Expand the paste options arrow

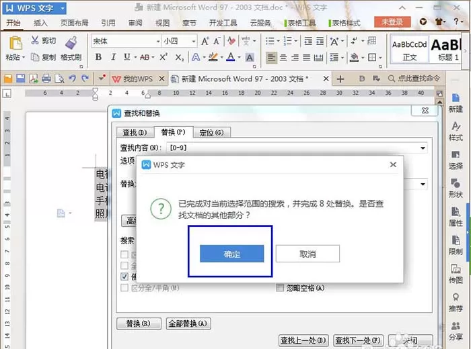click(24, 57)
